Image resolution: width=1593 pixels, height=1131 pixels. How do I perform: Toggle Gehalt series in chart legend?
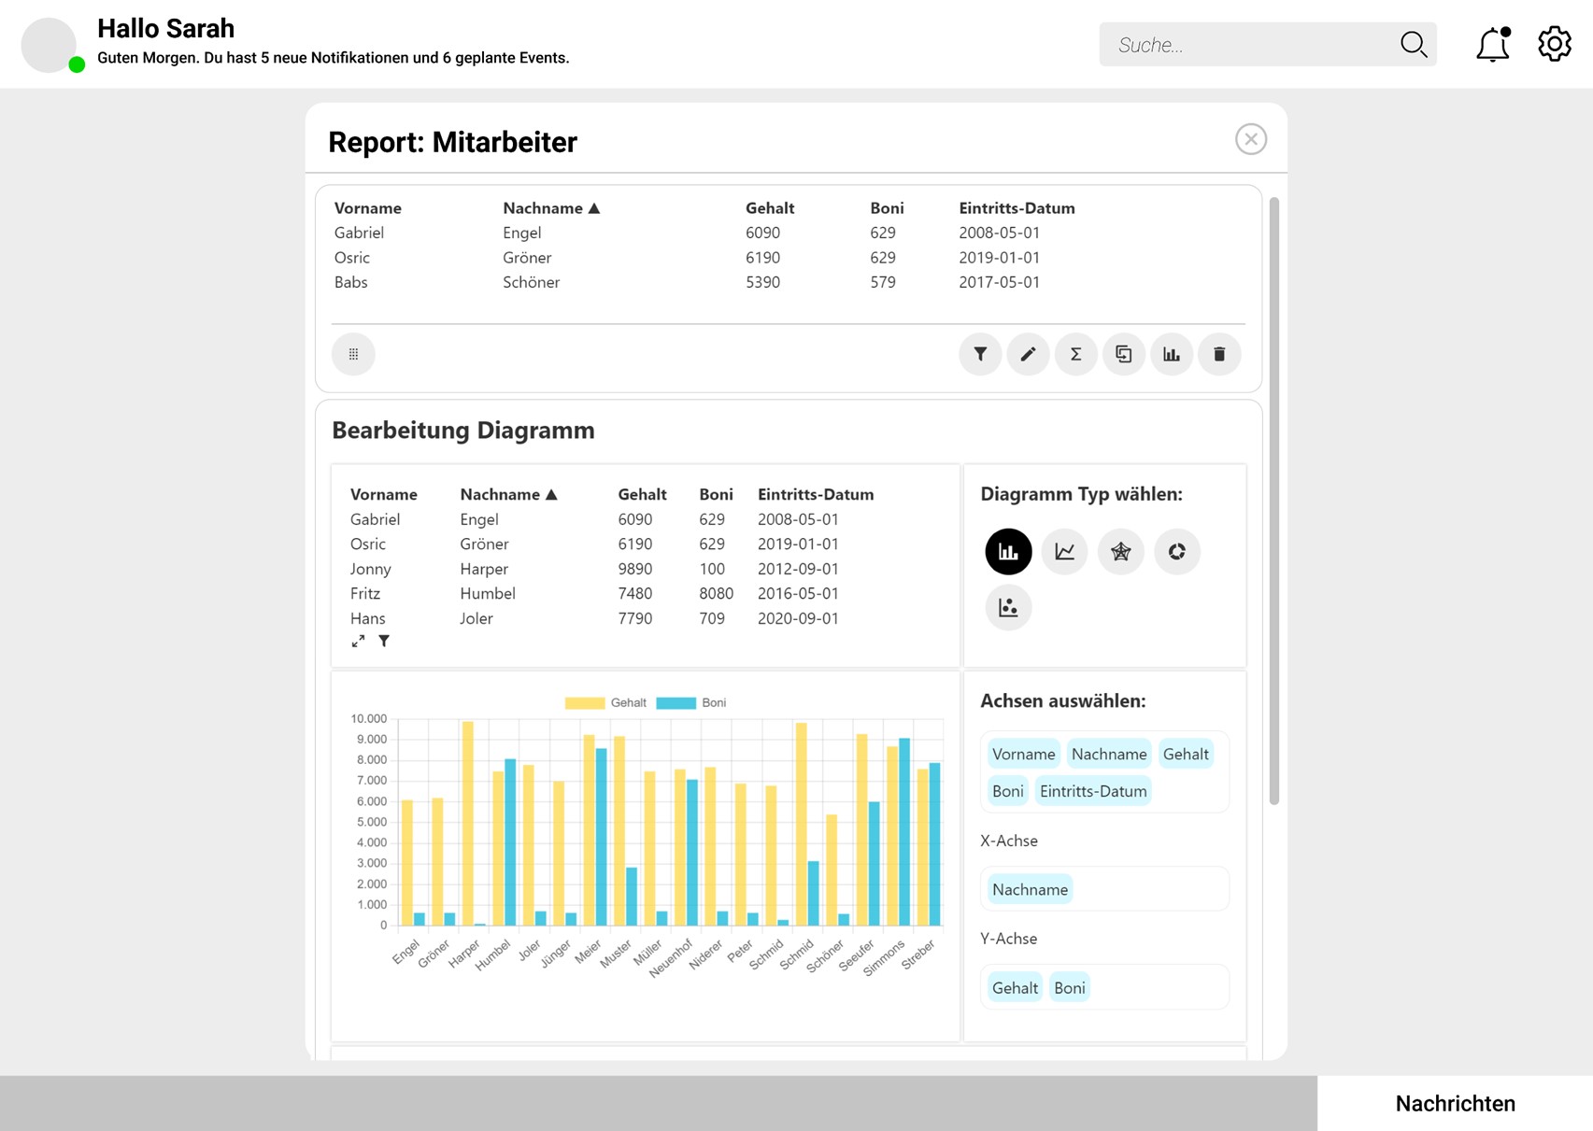click(x=605, y=702)
